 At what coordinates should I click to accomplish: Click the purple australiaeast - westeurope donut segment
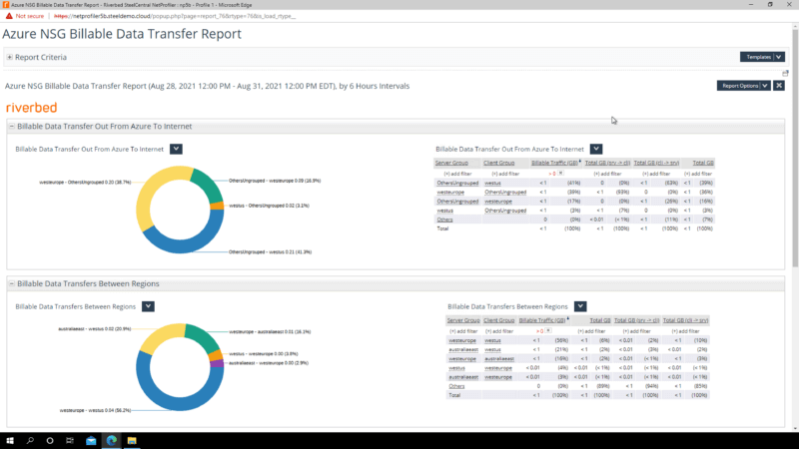217,363
